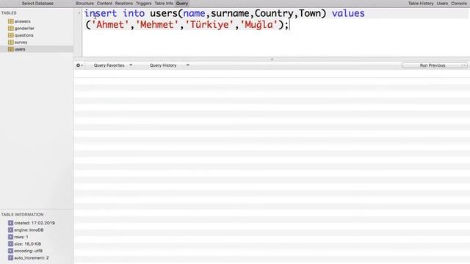Open the Select Database dropdown
The image size is (470, 264).
[37, 3]
